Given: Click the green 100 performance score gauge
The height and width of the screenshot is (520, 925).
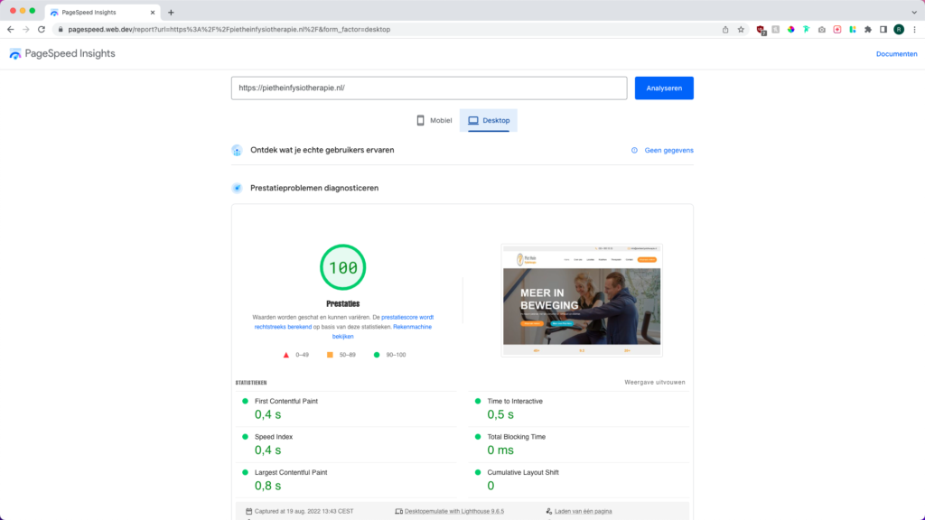Looking at the screenshot, I should click(342, 267).
